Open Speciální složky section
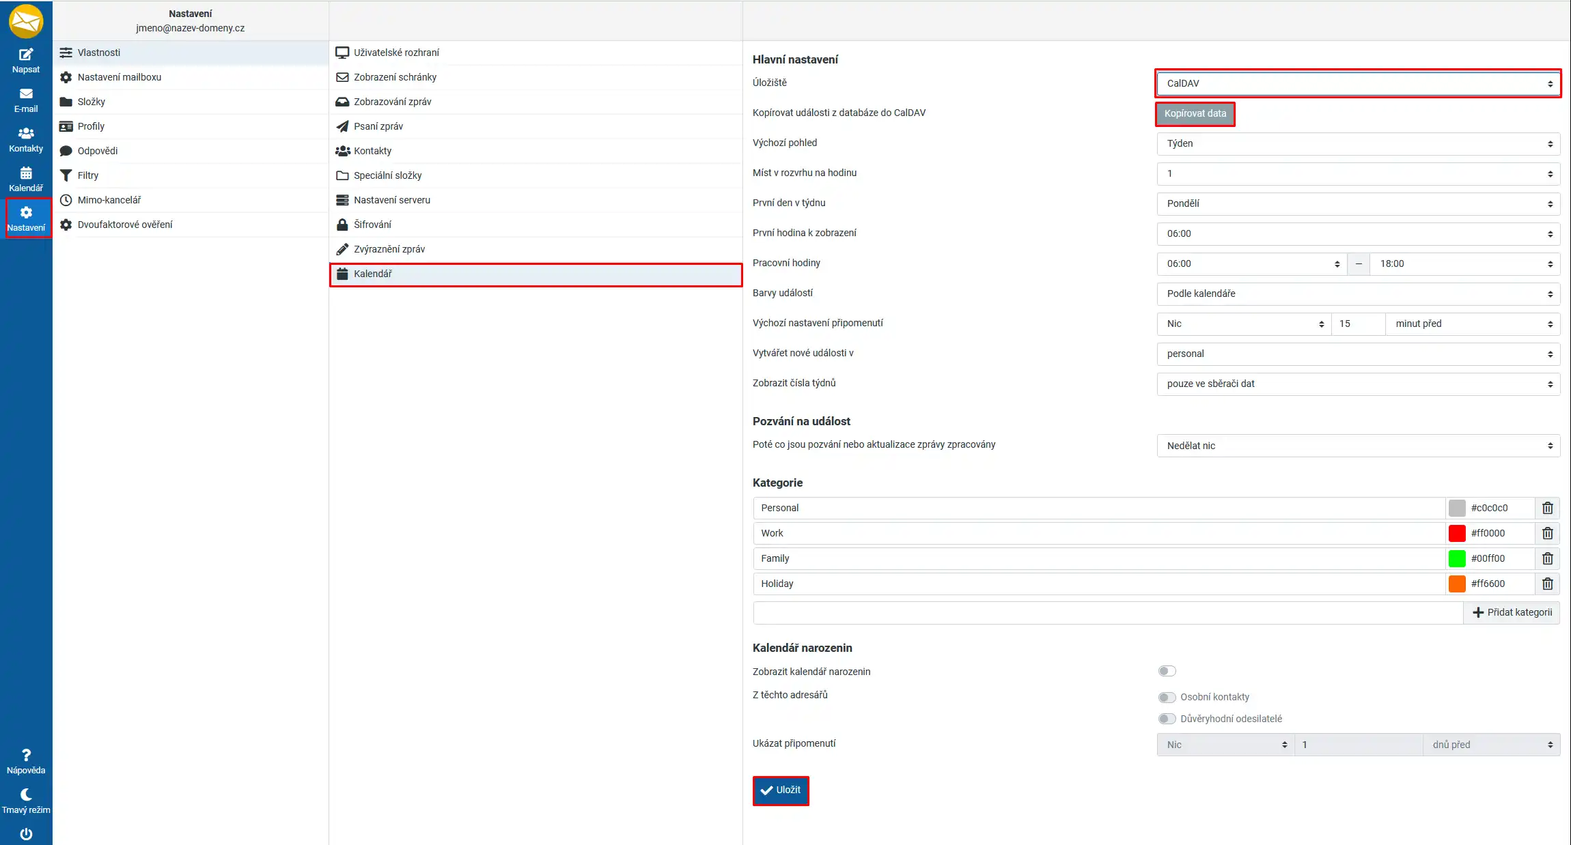 pos(536,175)
